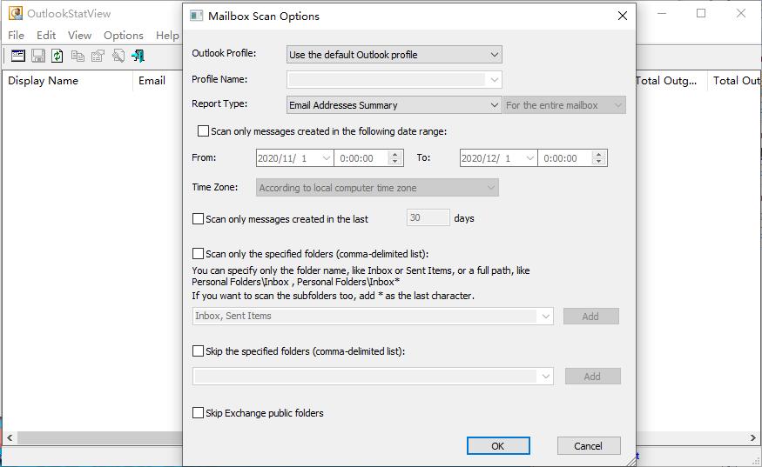The height and width of the screenshot is (467, 762).
Task: Open the Help menu
Action: pos(167,36)
